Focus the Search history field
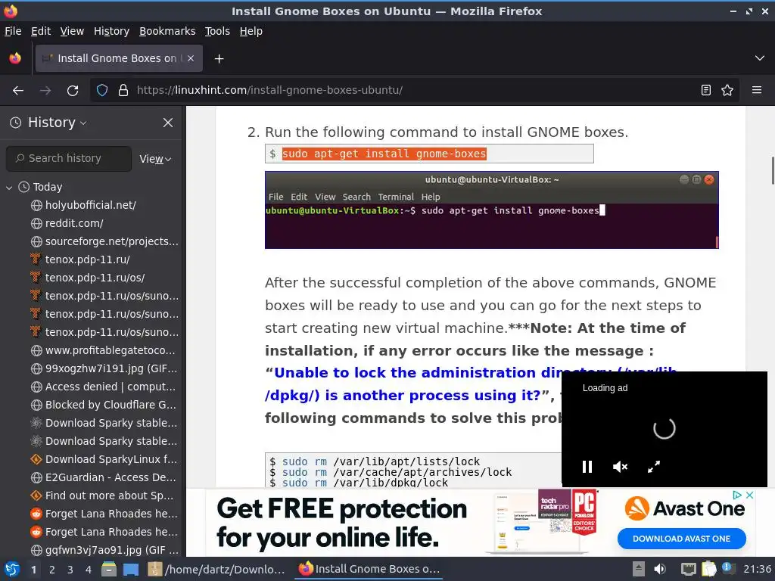Image resolution: width=775 pixels, height=581 pixels. coord(69,159)
